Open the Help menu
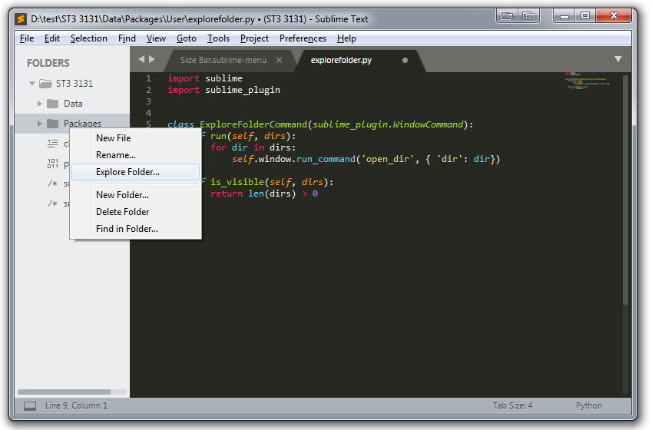 click(x=346, y=38)
